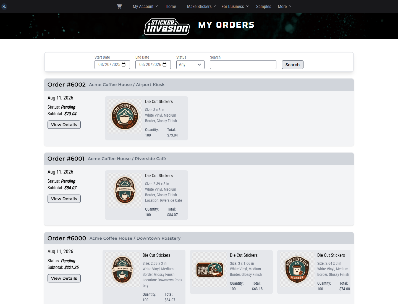The width and height of the screenshot is (398, 304).
Task: Open Order #6002 sticker thumbnail
Action: [125, 116]
